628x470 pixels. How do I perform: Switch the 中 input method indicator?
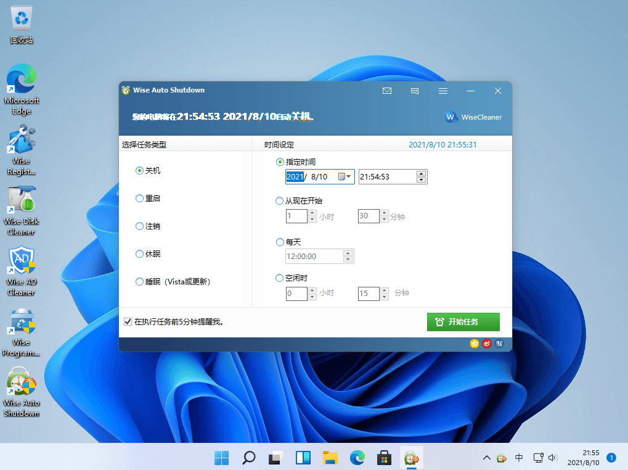tap(519, 458)
